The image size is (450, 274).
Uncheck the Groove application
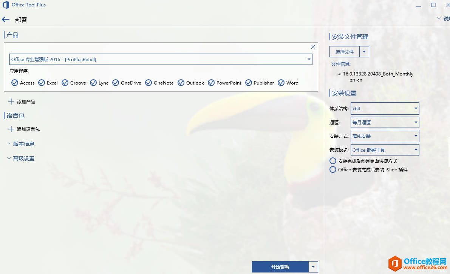coord(65,83)
